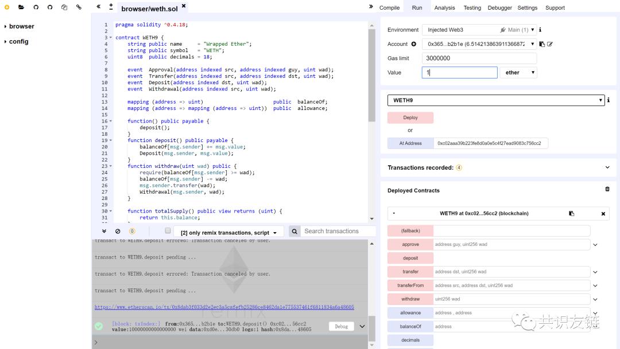Click the green success check icon

click(x=99, y=326)
